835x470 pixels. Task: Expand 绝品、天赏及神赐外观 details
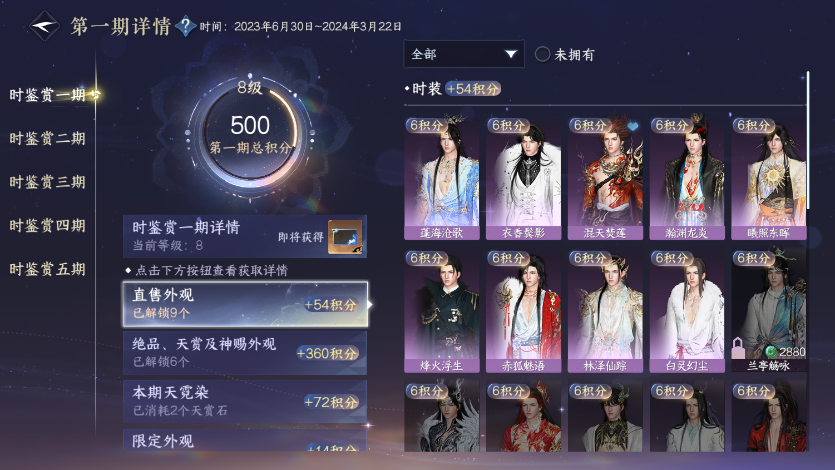[x=245, y=353]
